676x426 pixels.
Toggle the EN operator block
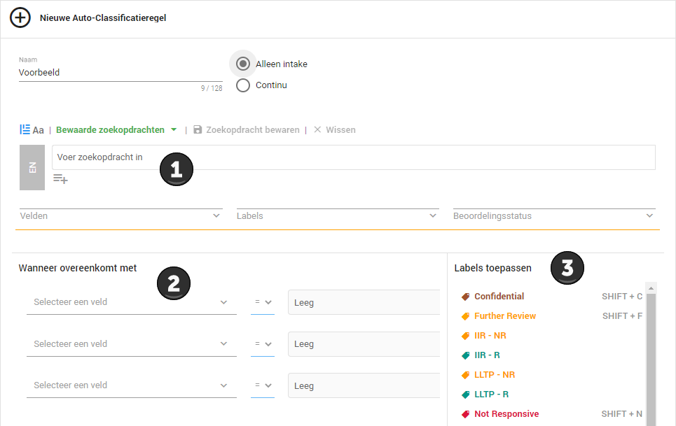coord(32,167)
